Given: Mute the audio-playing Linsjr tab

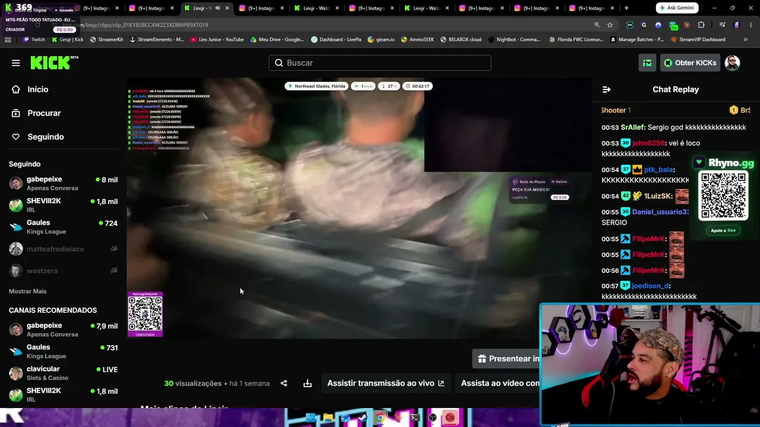Looking at the screenshot, I should tap(217, 8).
